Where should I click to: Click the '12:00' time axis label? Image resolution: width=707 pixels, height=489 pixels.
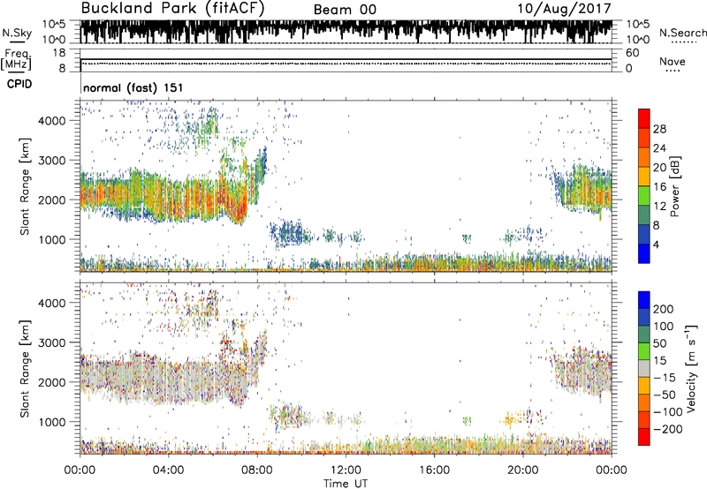346,470
